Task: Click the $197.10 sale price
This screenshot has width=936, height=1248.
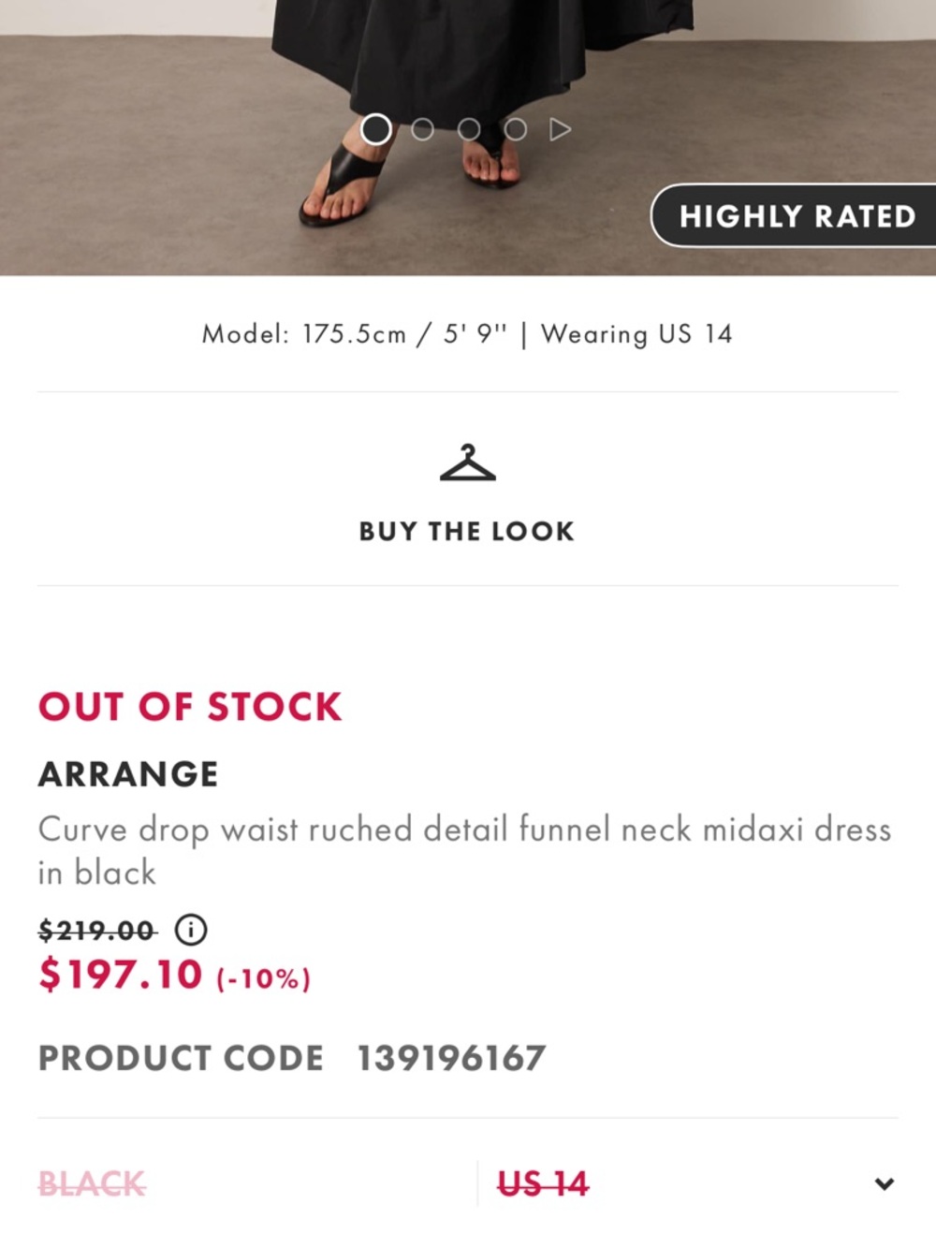Action: pos(121,975)
